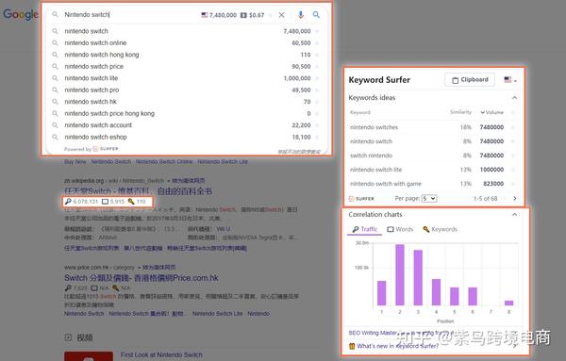Start voice search with the microphone icon

pos(301,15)
